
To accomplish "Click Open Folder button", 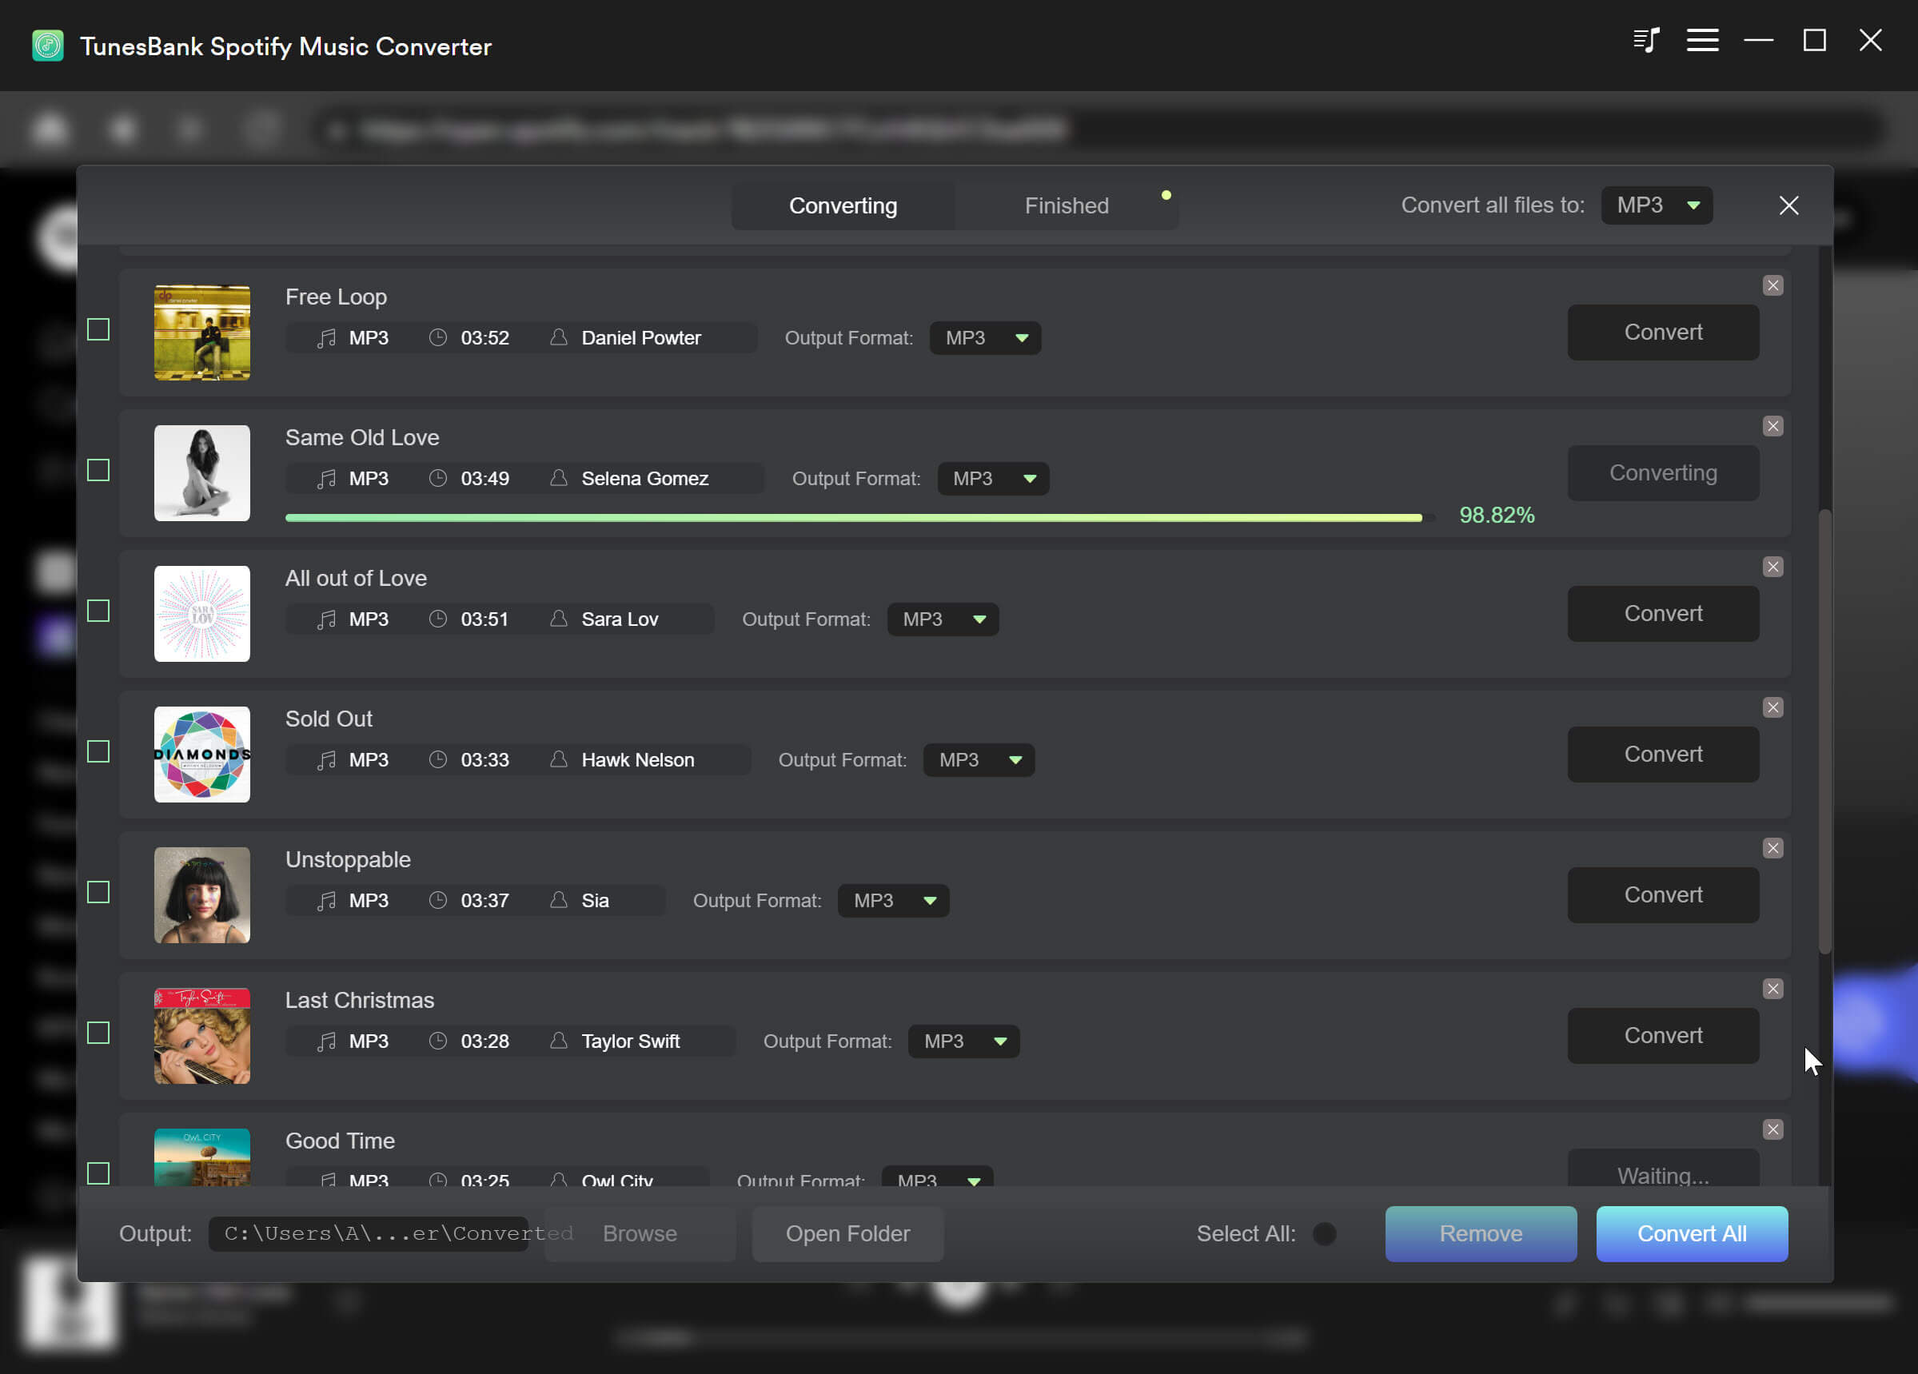I will [847, 1233].
